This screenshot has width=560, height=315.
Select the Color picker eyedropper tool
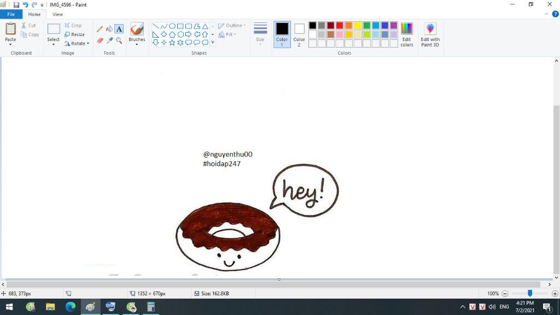(109, 40)
